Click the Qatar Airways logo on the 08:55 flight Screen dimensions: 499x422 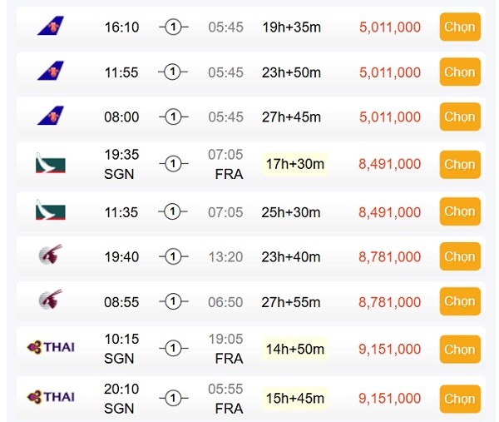tap(50, 301)
